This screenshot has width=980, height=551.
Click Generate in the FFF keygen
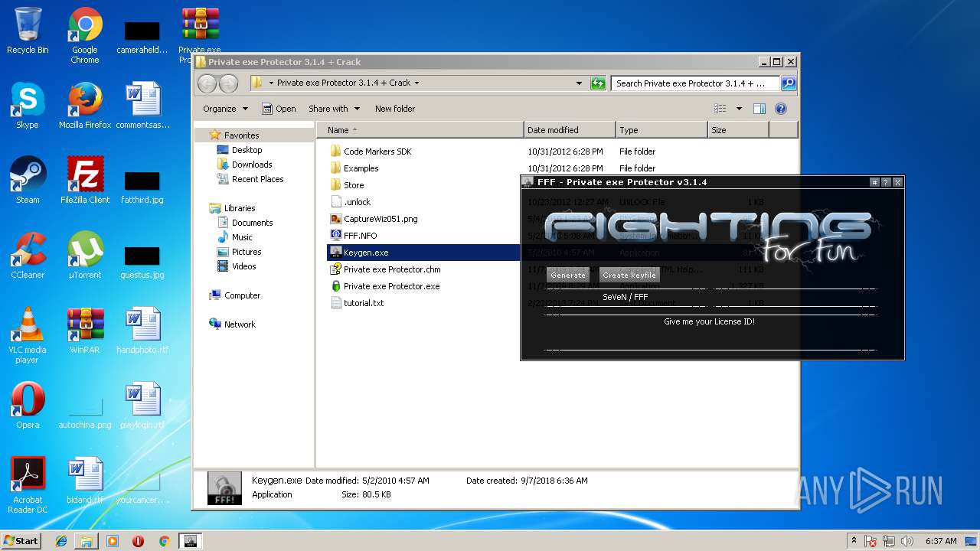(568, 275)
